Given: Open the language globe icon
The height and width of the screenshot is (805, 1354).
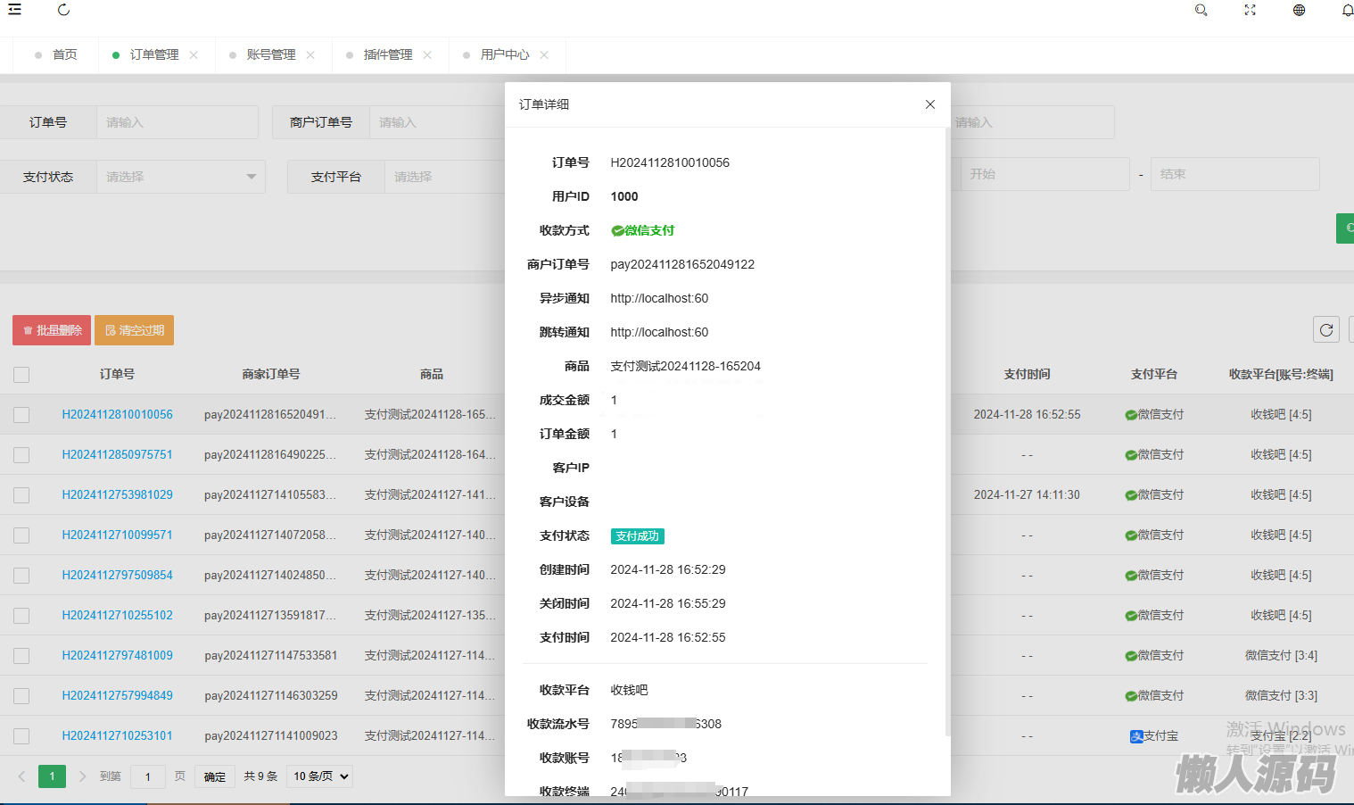Looking at the screenshot, I should point(1299,10).
